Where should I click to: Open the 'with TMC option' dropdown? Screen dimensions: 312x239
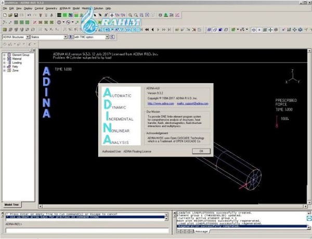coord(107,37)
